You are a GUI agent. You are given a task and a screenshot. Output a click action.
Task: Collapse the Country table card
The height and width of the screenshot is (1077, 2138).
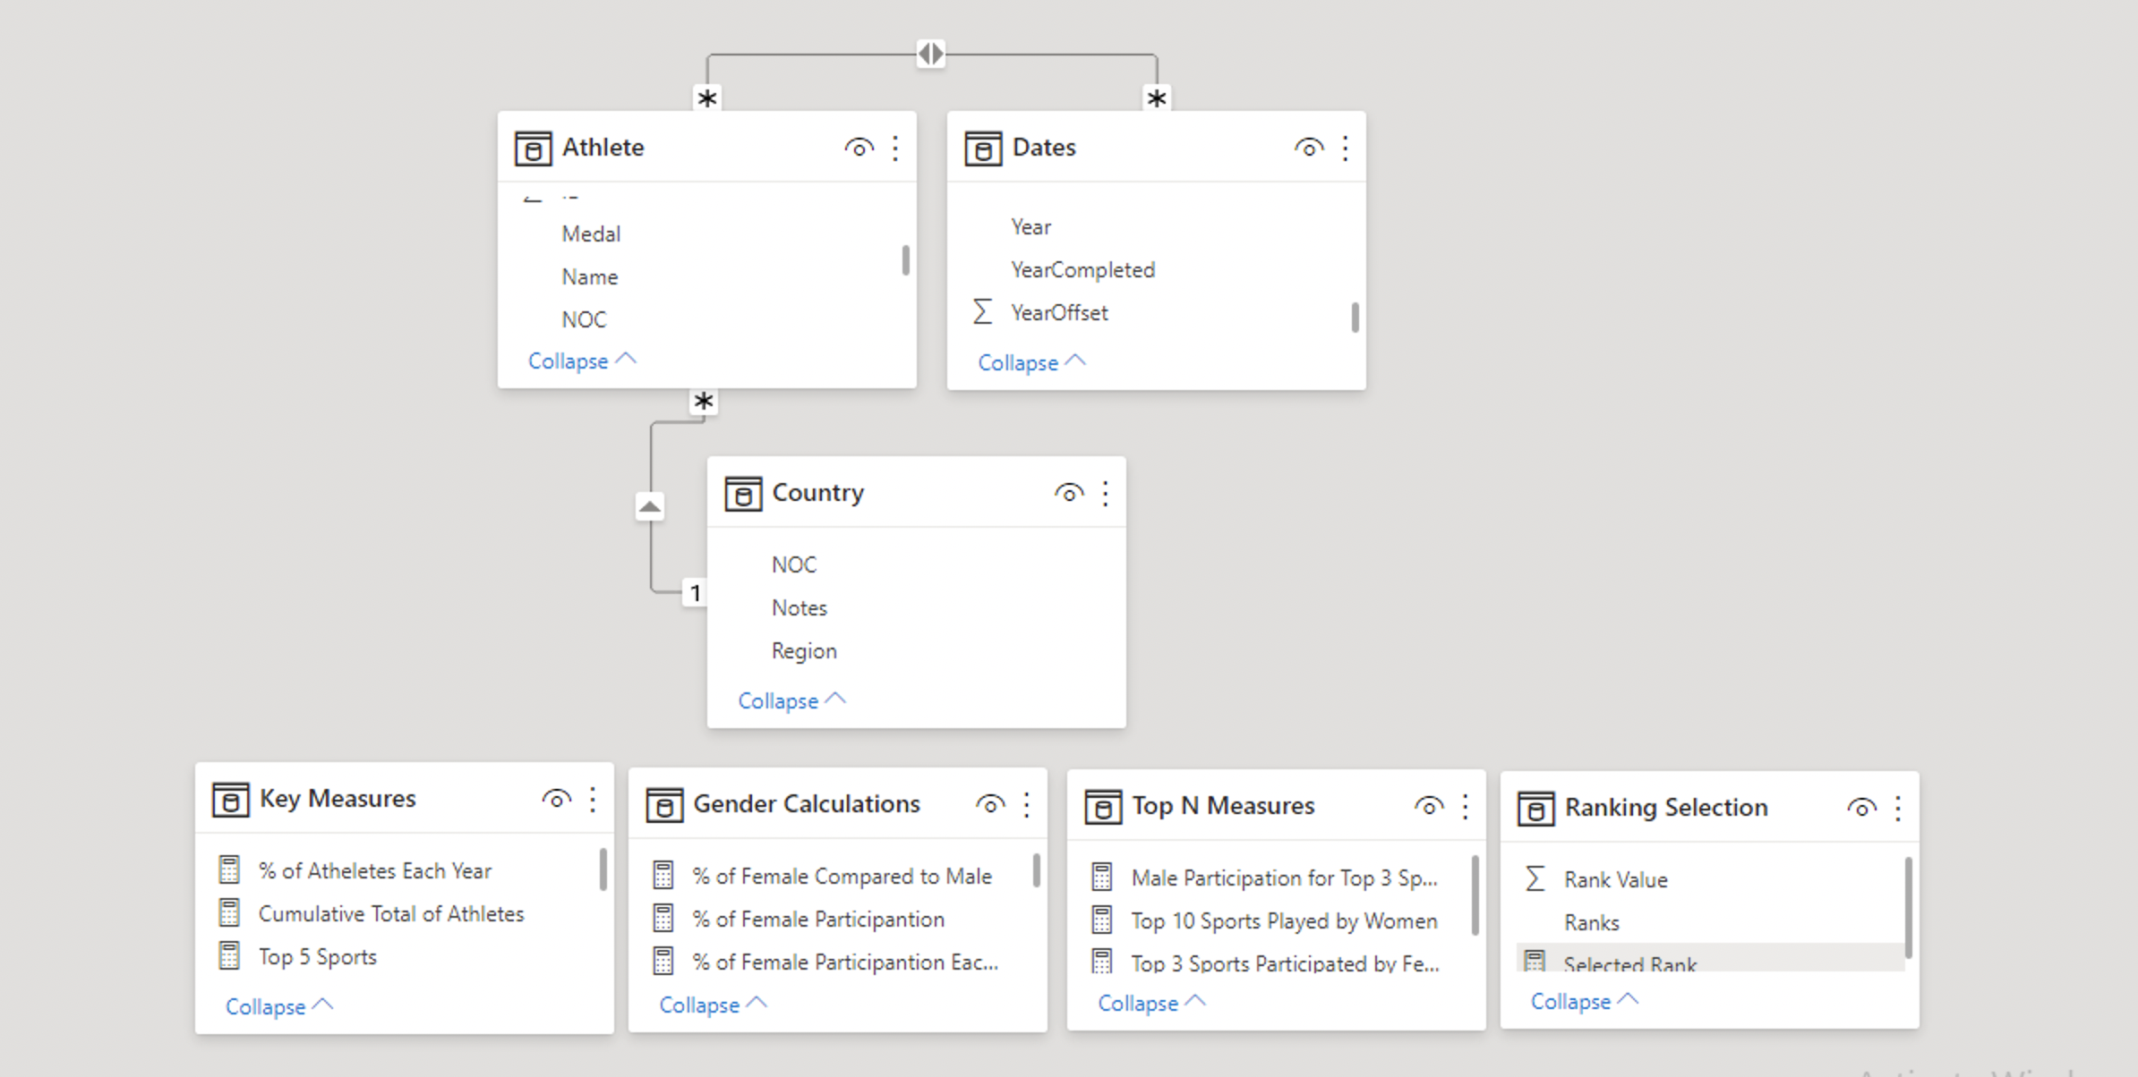[791, 701]
